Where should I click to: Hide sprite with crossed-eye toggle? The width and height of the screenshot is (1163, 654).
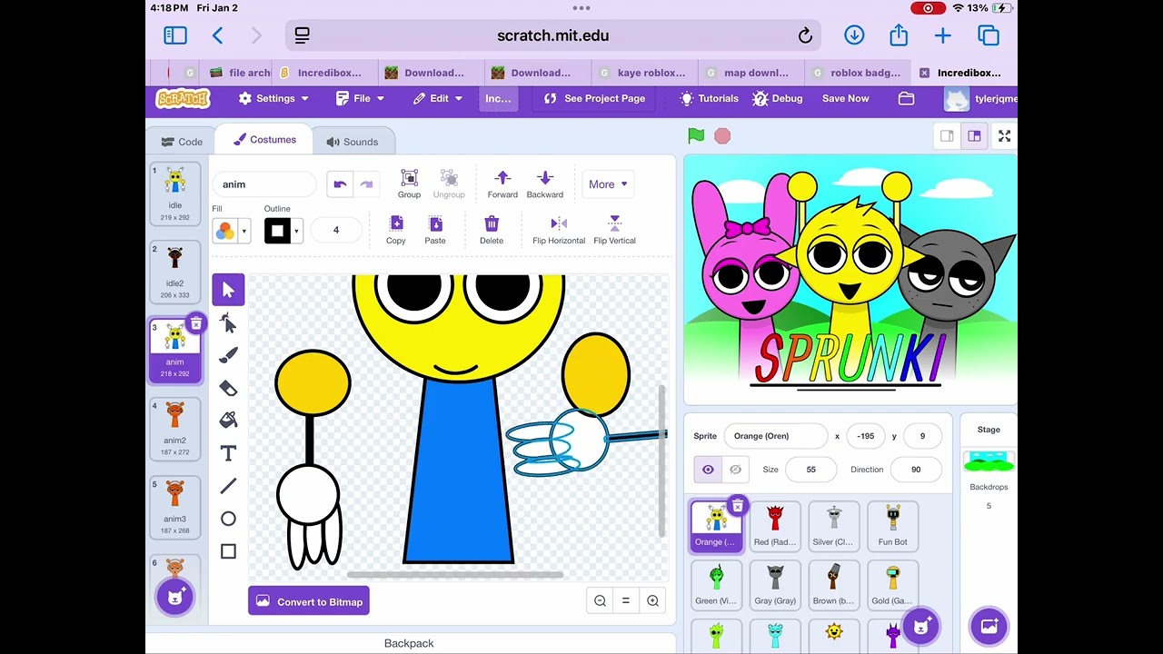[x=735, y=470]
